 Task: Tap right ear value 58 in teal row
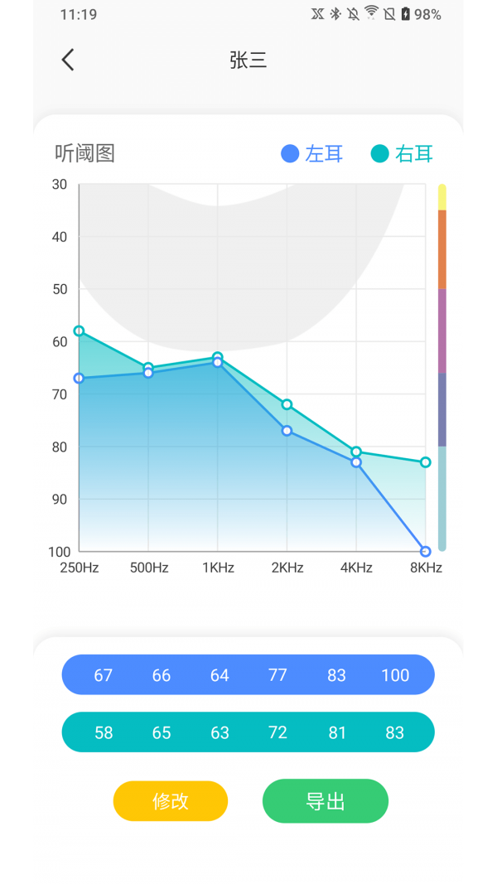coord(104,732)
